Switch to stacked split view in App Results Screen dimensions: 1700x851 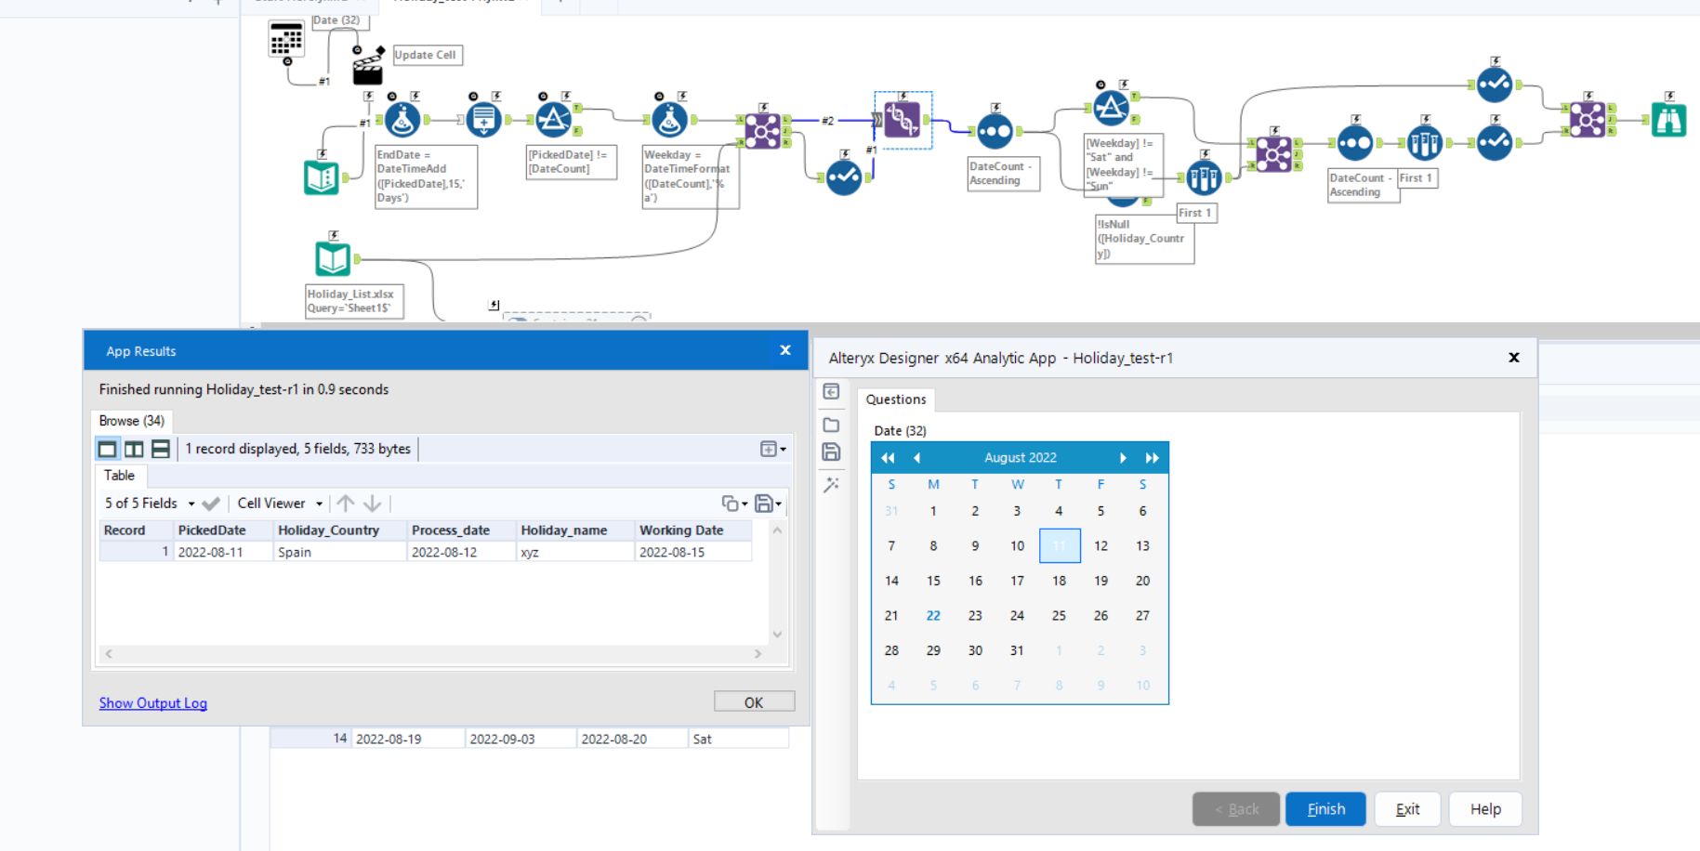pyautogui.click(x=160, y=449)
